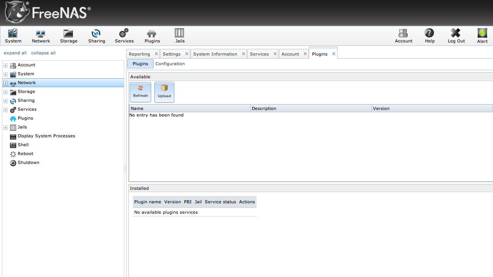Click the Display System Processes icon

coord(13,136)
